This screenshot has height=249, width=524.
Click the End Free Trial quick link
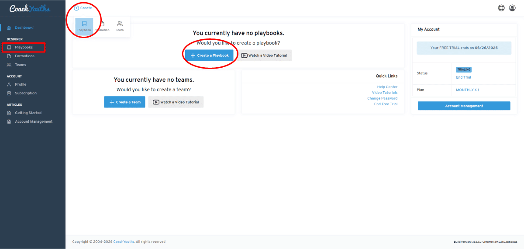tap(386, 104)
